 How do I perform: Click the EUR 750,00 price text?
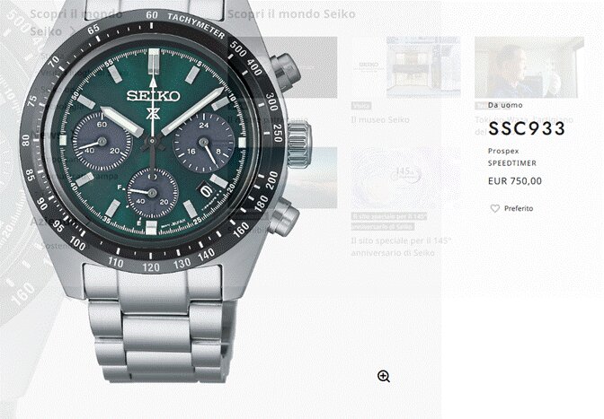[x=515, y=181]
